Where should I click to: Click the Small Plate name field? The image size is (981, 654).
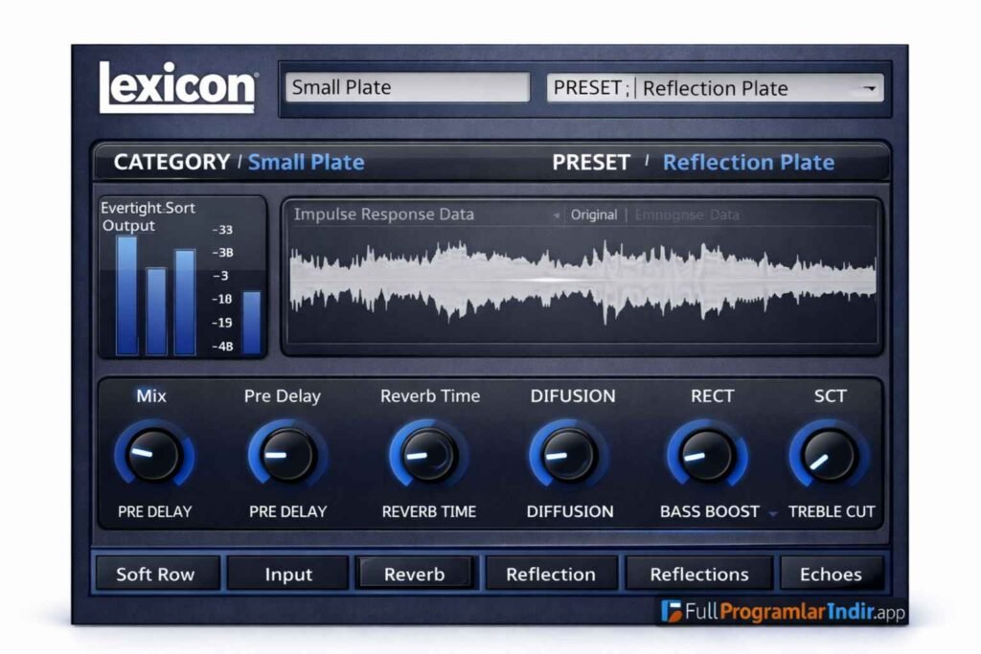pos(407,87)
